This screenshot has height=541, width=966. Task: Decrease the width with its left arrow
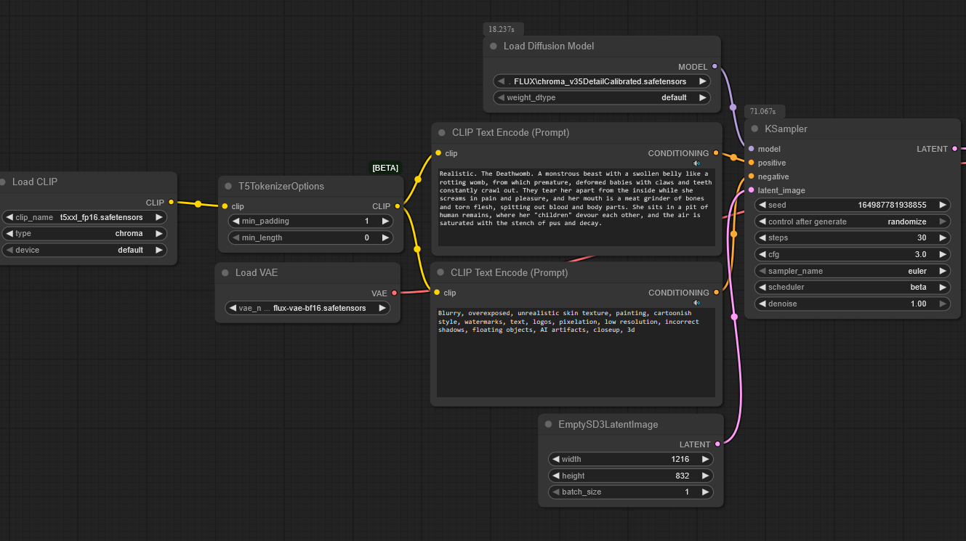(x=556, y=459)
